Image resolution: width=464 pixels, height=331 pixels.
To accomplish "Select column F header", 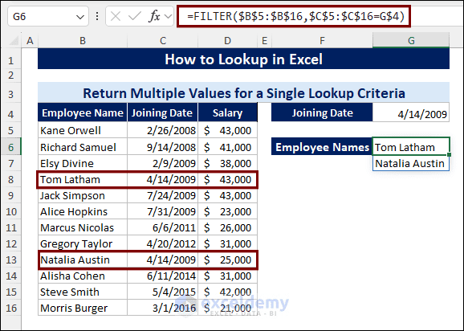I will tap(322, 40).
